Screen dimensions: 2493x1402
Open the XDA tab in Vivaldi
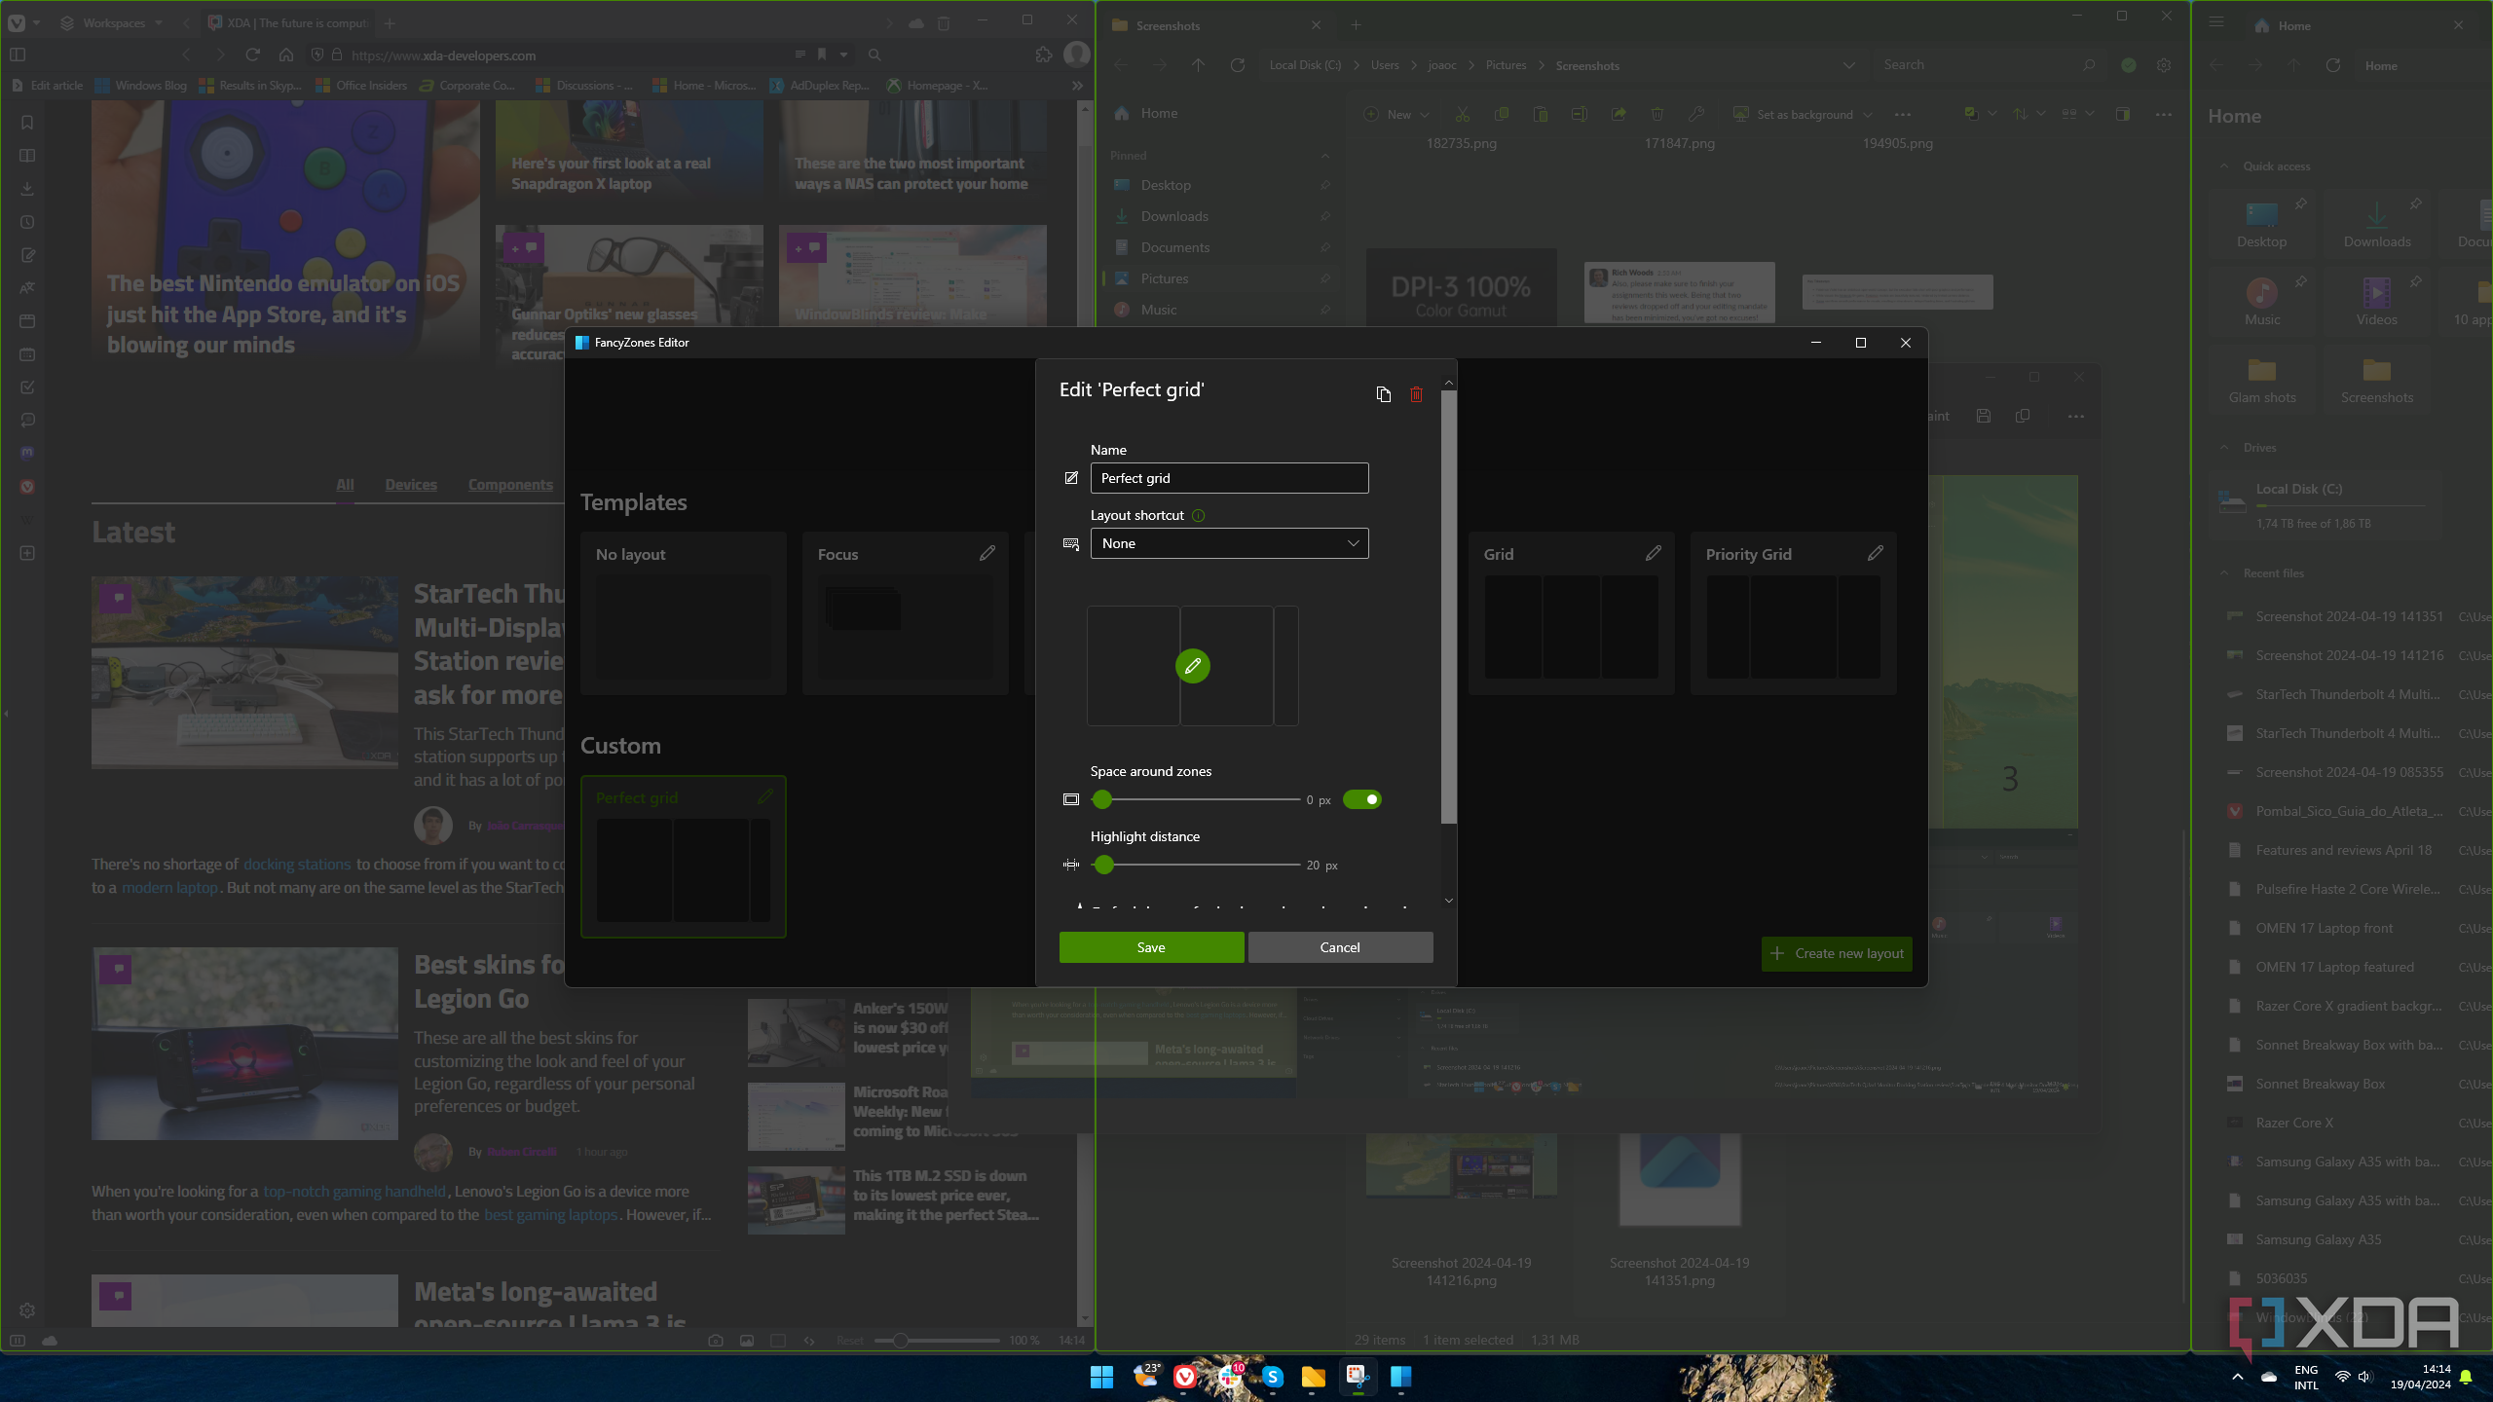[287, 22]
